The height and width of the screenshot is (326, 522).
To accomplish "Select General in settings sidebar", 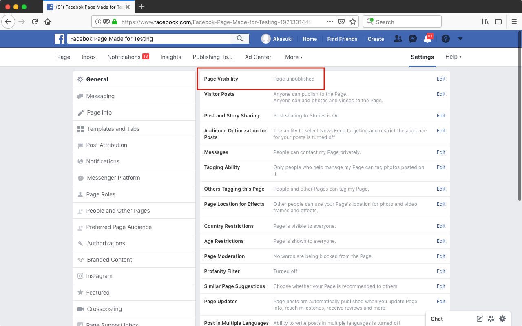I will click(134, 79).
